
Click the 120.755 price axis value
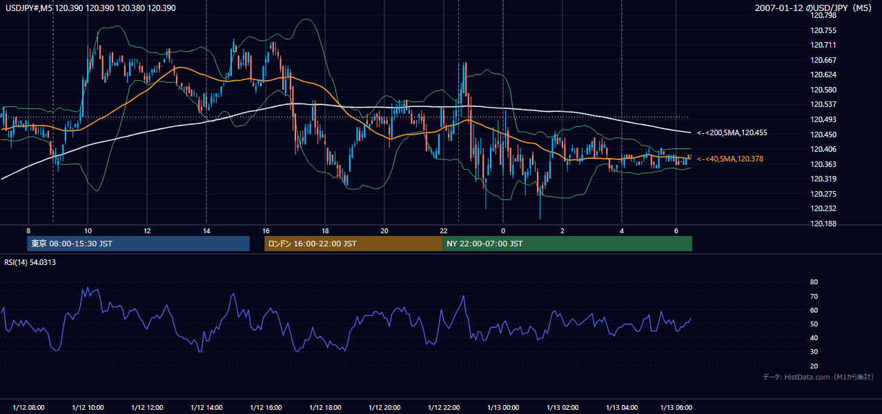click(x=824, y=30)
